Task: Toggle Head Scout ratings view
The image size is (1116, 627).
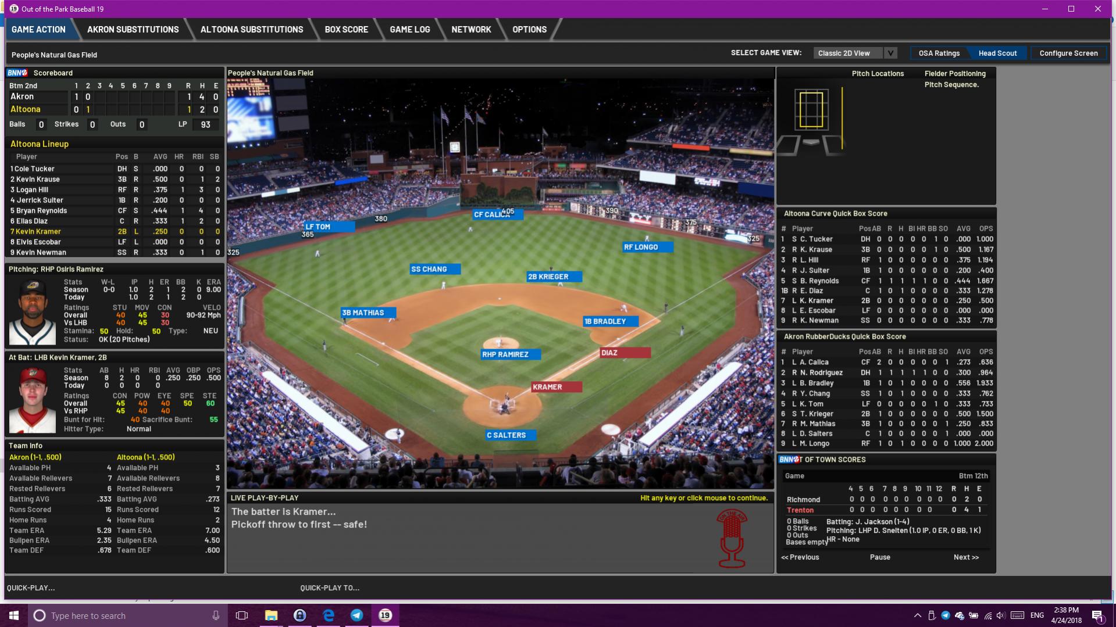Action: pyautogui.click(x=997, y=53)
